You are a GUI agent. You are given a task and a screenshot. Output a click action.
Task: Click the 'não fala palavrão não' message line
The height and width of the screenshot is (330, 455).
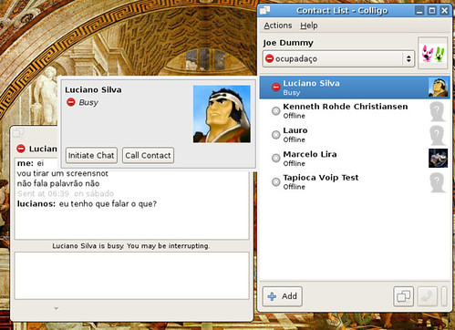(x=58, y=183)
